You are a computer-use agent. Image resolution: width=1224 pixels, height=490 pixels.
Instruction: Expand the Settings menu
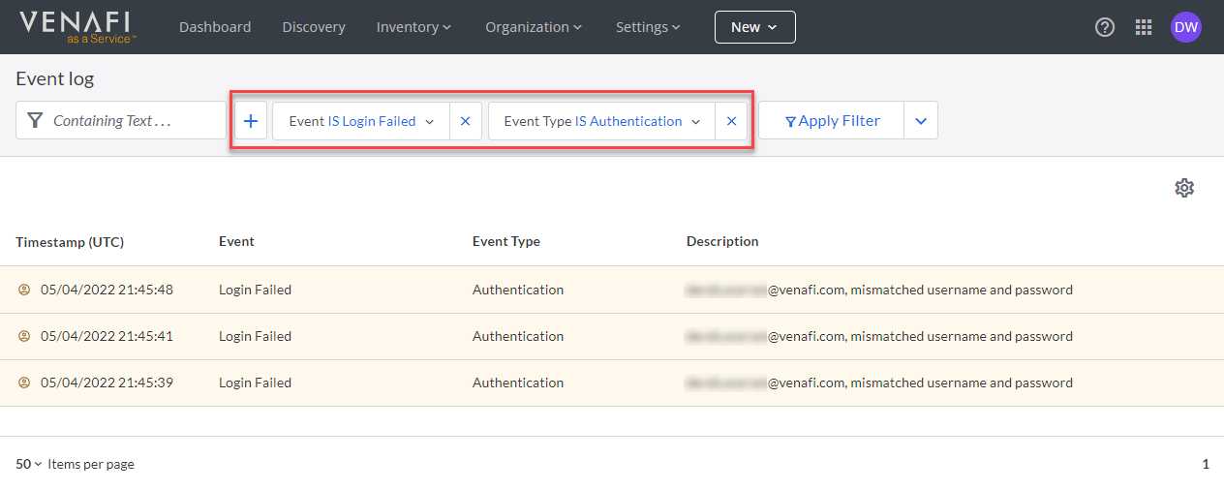tap(648, 27)
